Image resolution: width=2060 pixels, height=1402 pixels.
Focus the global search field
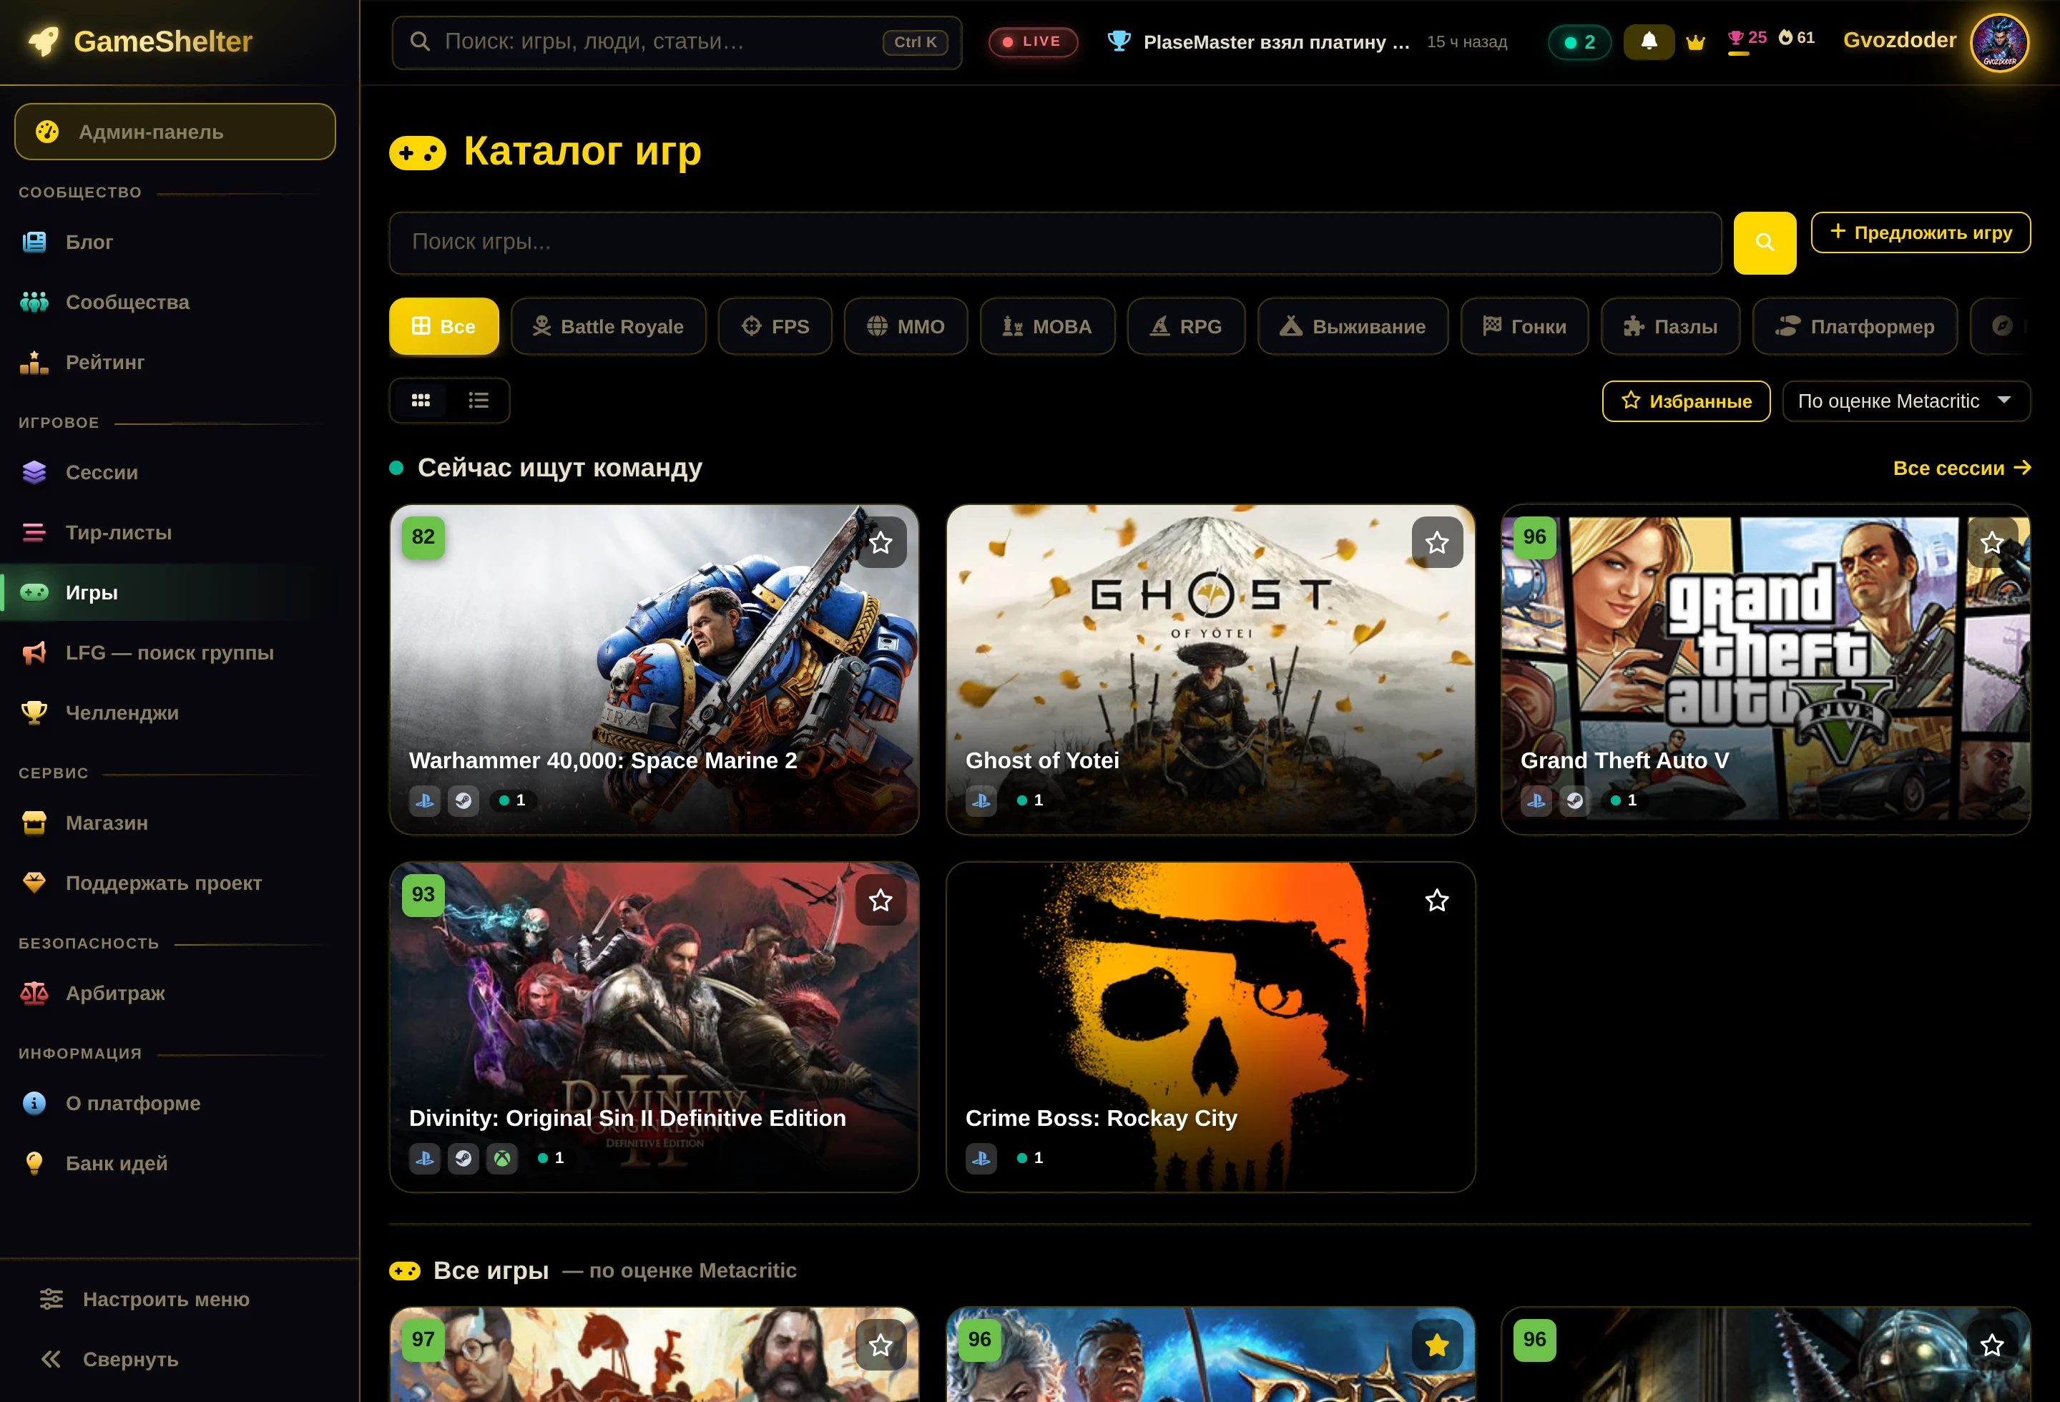click(677, 41)
